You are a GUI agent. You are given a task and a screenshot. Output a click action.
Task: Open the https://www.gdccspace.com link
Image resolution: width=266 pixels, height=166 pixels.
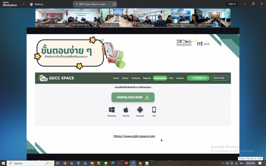pos(134,136)
